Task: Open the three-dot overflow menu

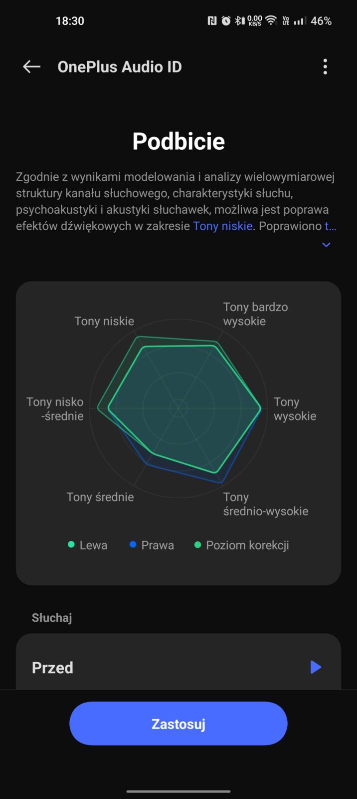Action: (325, 67)
